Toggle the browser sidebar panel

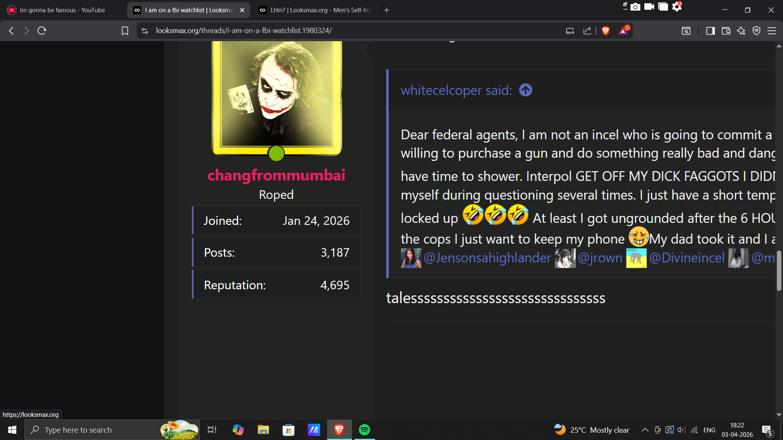[x=710, y=31]
